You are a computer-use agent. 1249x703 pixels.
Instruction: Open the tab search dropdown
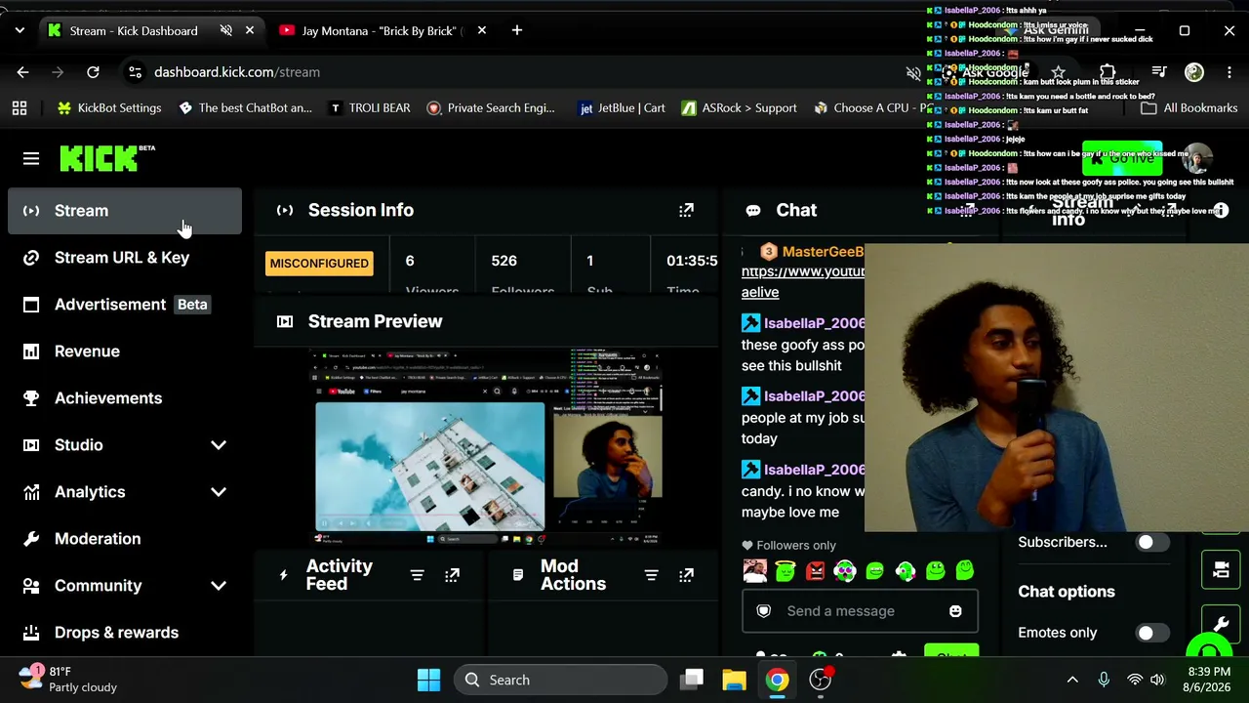coord(20,31)
